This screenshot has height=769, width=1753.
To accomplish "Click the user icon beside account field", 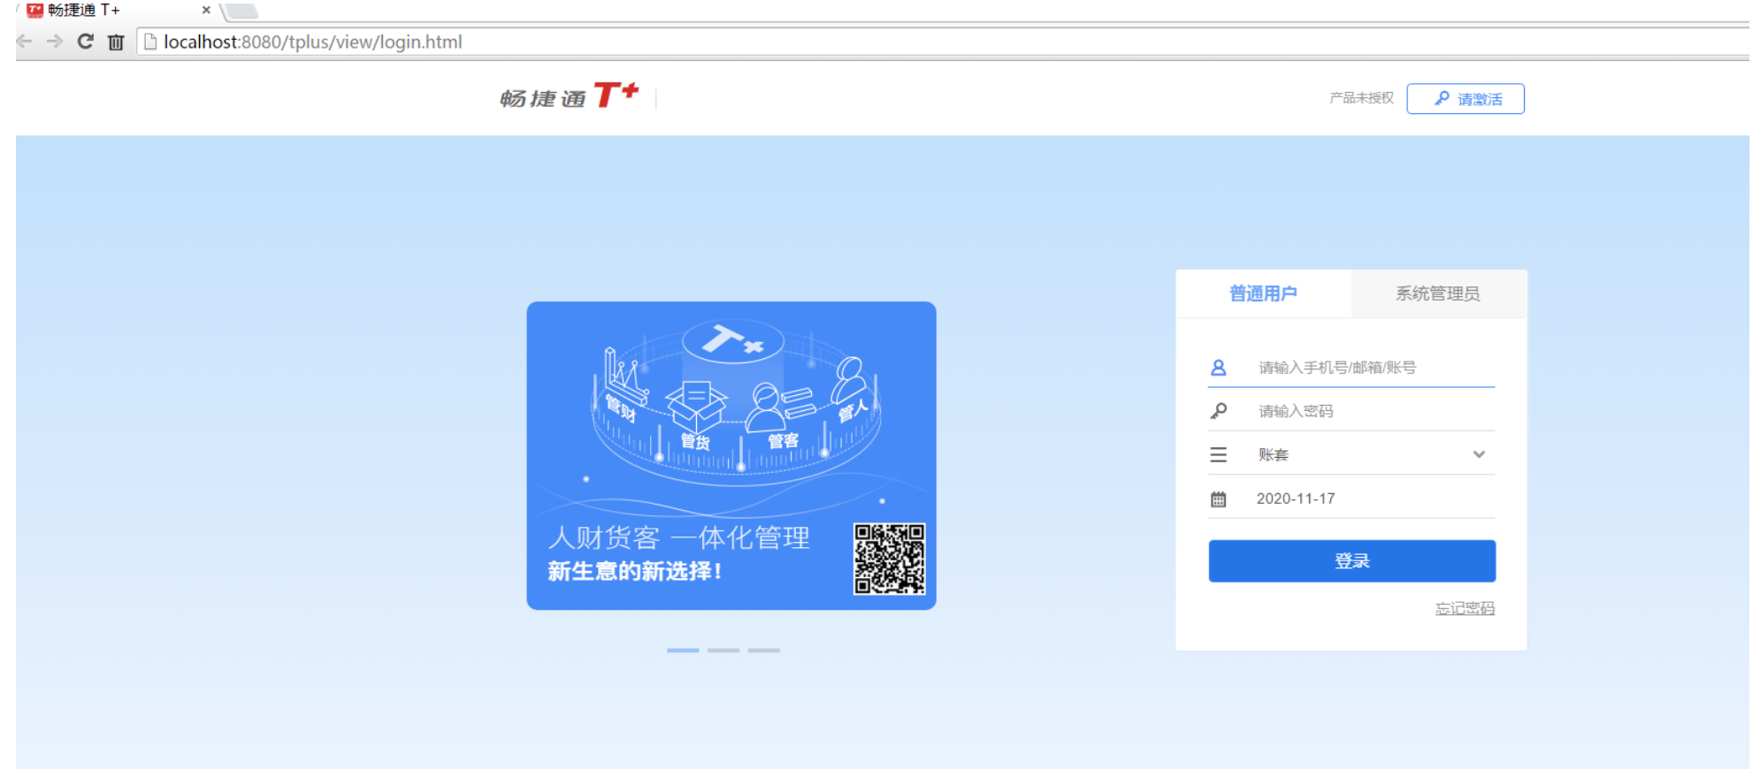I will tap(1218, 368).
